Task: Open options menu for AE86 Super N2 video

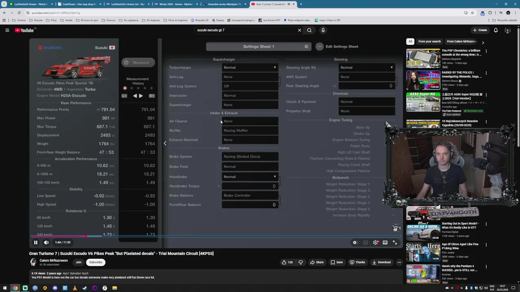Action: tap(486, 95)
